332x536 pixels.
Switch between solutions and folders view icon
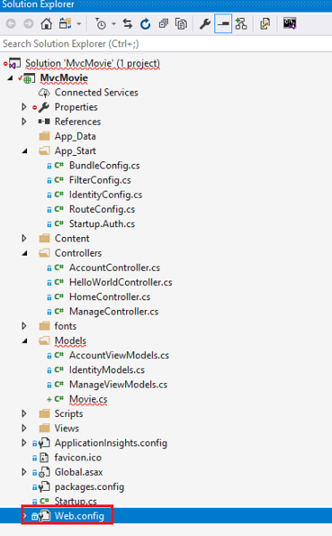(65, 23)
